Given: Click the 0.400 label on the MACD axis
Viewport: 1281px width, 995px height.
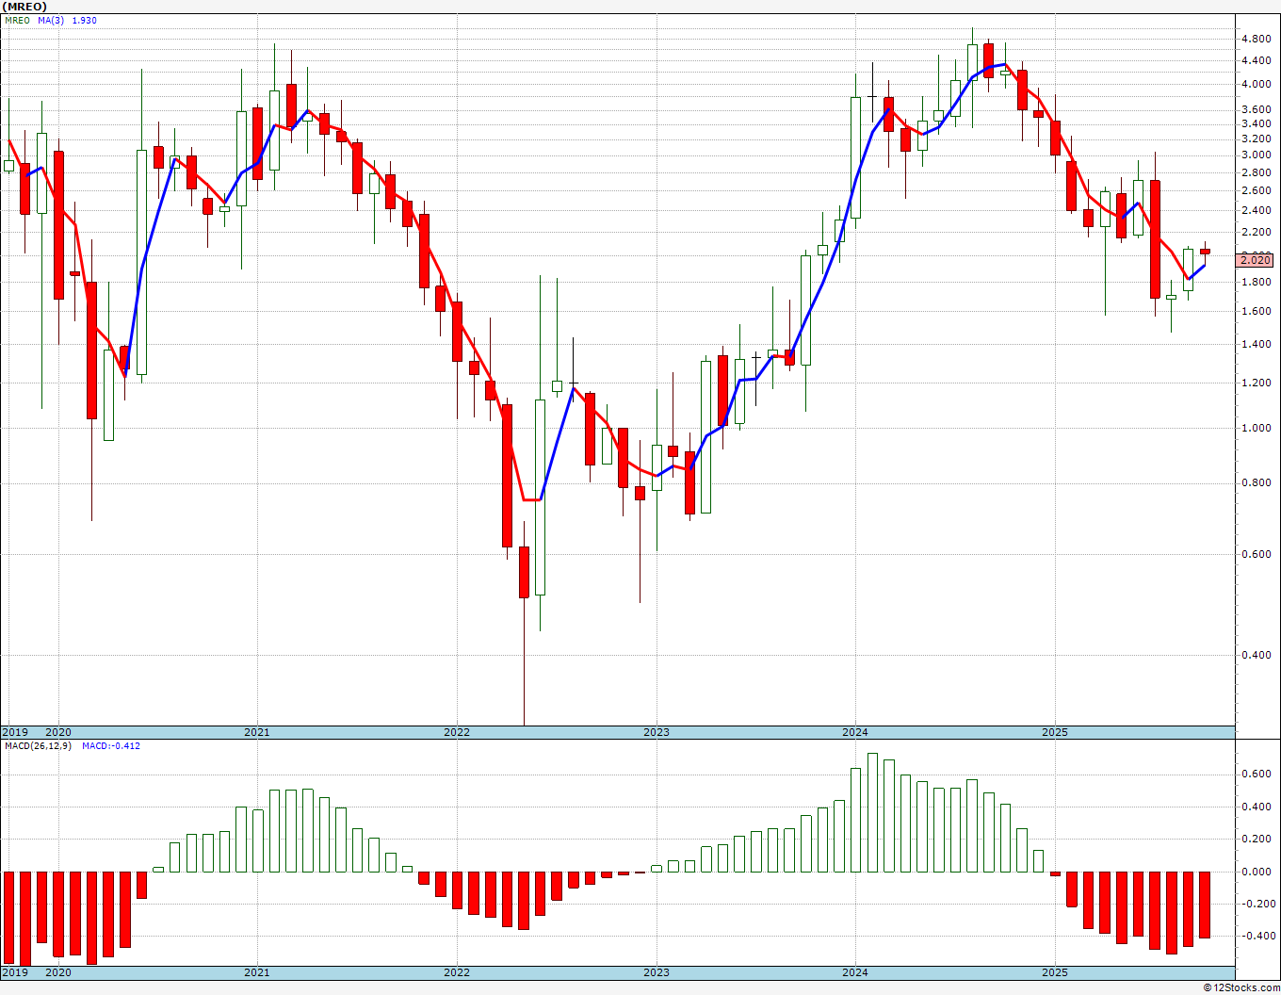Looking at the screenshot, I should pos(1256,807).
